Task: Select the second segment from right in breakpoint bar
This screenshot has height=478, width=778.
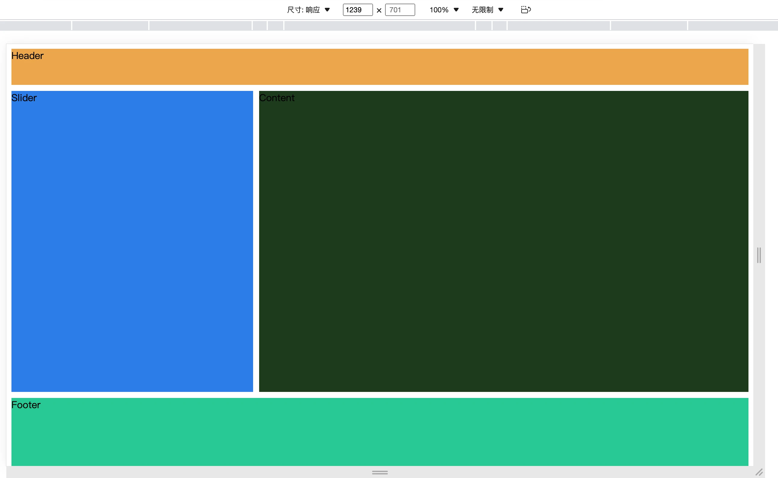Action: 649,26
